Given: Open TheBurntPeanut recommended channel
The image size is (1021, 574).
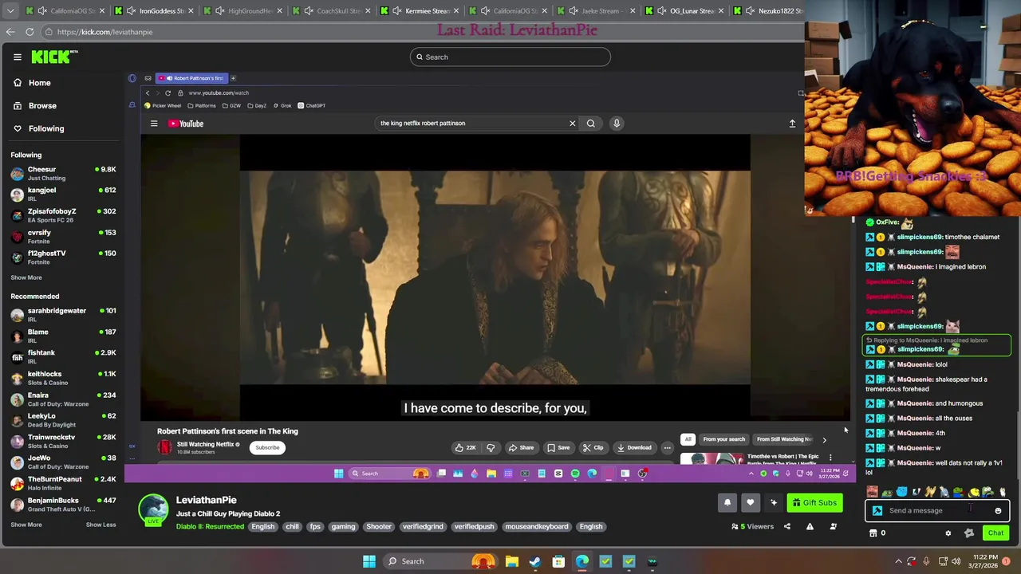Looking at the screenshot, I should 64,482.
